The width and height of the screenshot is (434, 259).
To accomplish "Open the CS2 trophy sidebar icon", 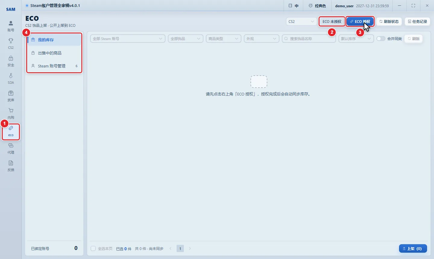I will 11,44.
